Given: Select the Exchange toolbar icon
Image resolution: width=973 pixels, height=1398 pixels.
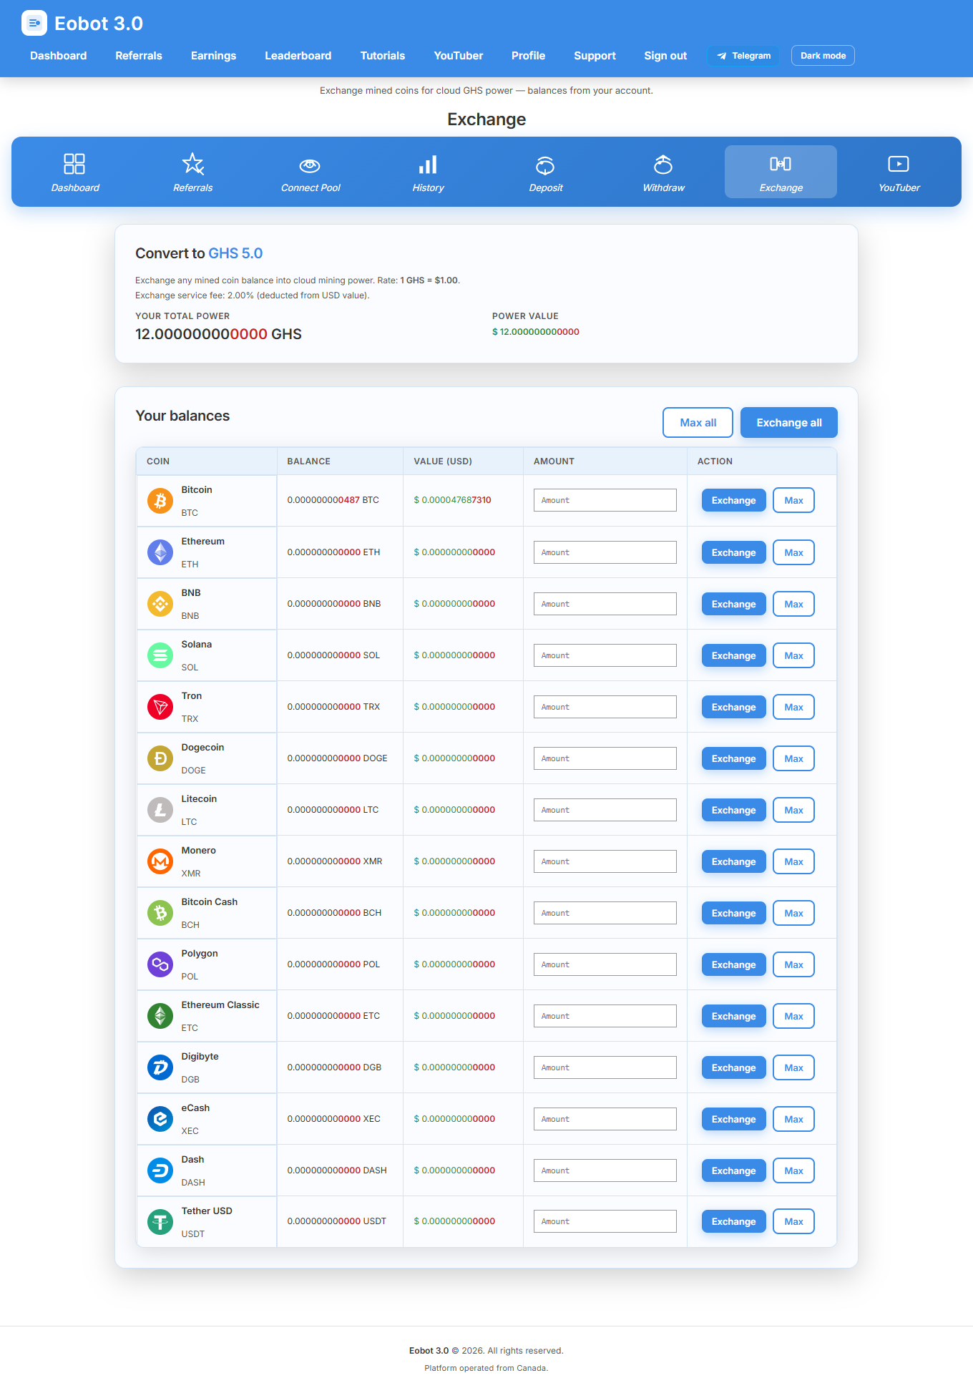Looking at the screenshot, I should (x=781, y=164).
